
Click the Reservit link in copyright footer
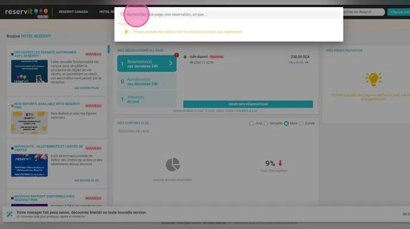tap(195, 223)
